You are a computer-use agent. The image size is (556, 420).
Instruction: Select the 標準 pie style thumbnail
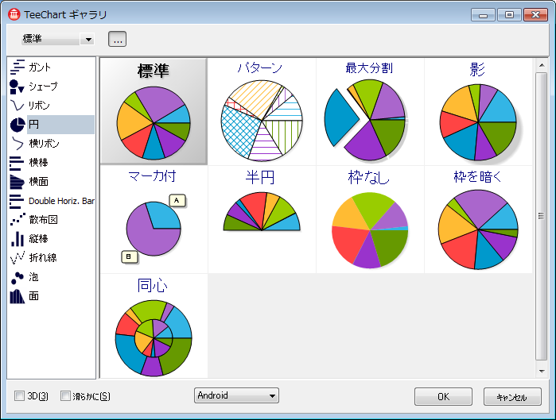click(154, 111)
